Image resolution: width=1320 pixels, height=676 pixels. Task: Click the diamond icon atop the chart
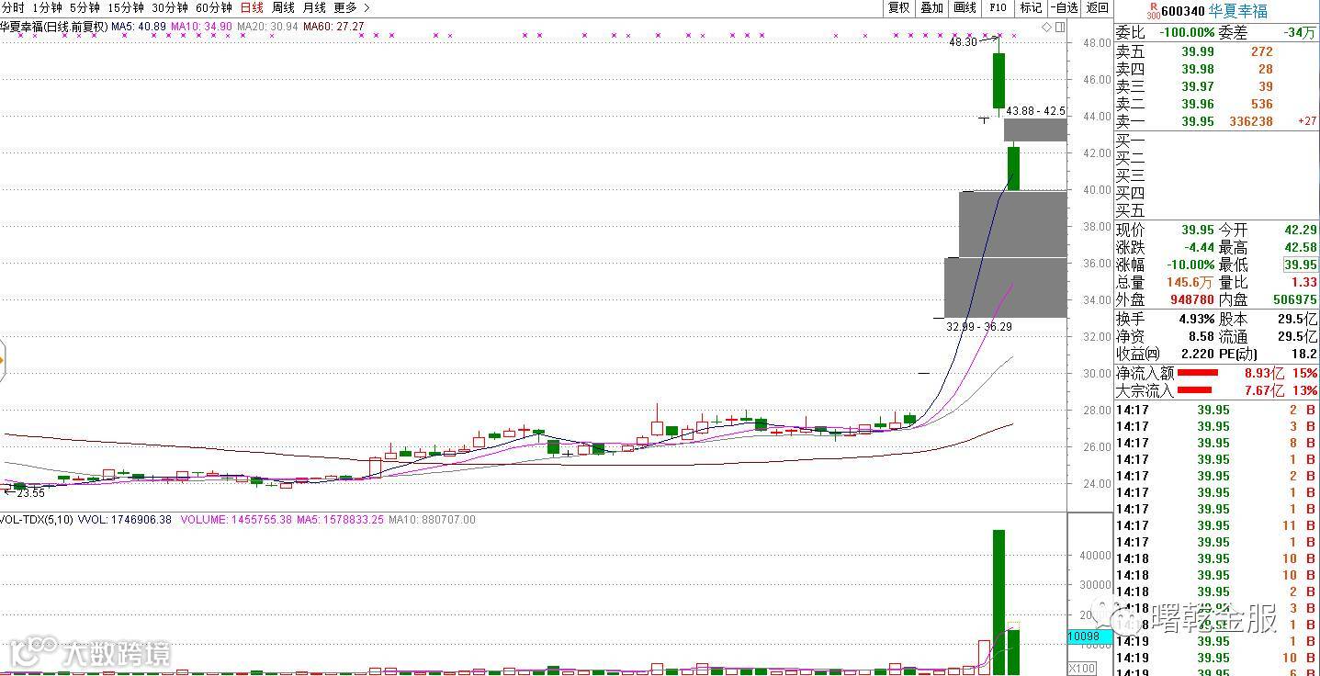point(1046,27)
